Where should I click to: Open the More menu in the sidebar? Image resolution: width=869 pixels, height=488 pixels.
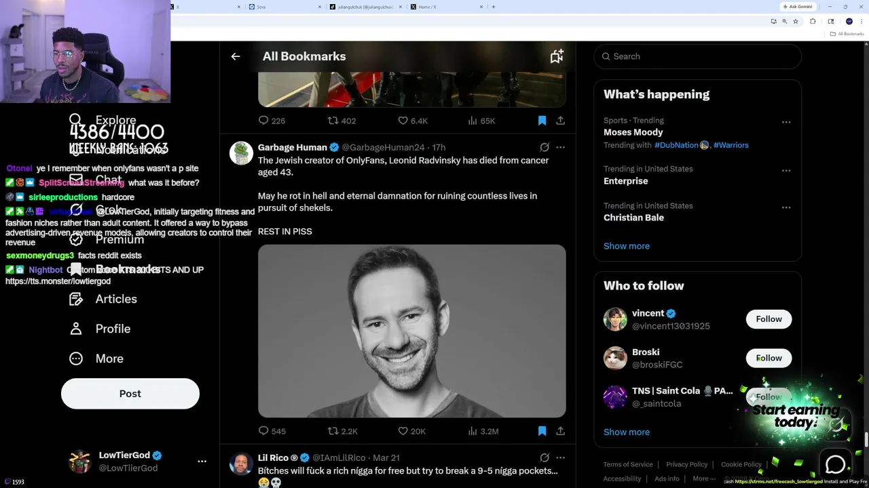(x=96, y=359)
